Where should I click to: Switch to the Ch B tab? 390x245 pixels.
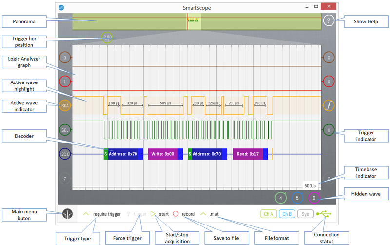coord(287,214)
